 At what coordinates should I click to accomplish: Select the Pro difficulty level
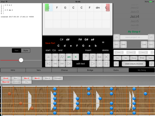(26, 82)
